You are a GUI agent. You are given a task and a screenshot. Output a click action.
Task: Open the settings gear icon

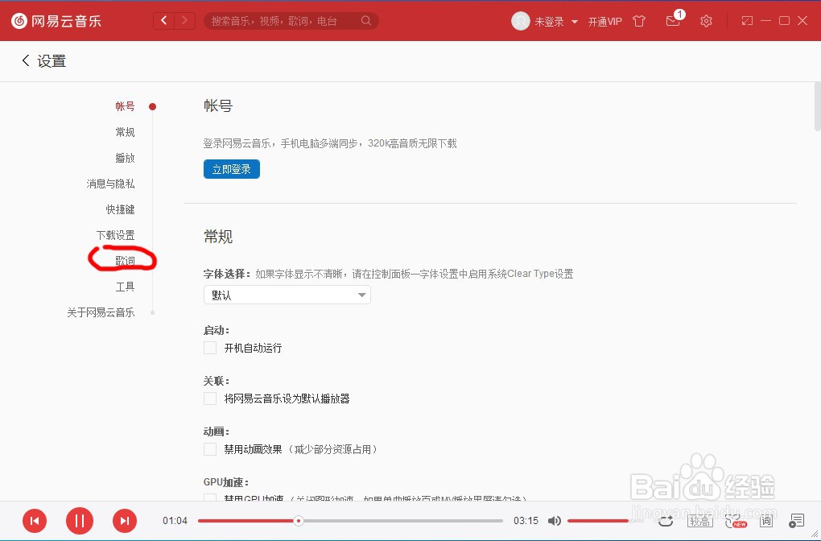click(x=706, y=21)
